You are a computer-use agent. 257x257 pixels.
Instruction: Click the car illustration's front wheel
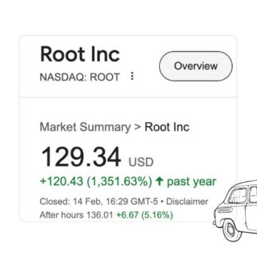click(231, 230)
